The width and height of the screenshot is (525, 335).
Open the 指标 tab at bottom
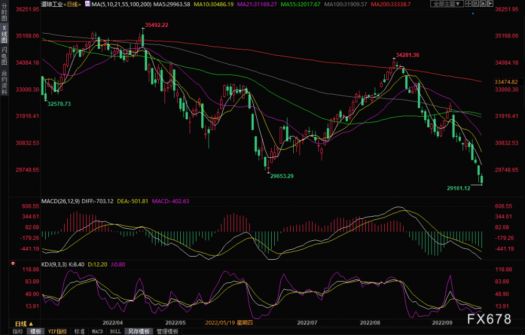[x=18, y=331]
